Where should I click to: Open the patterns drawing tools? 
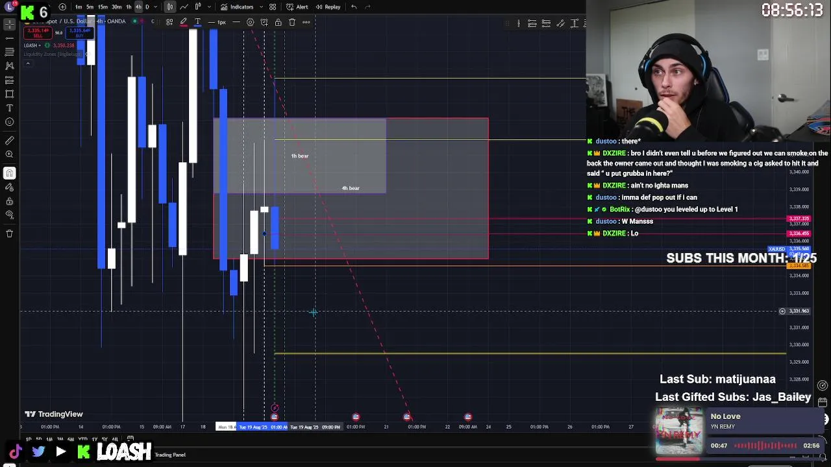pyautogui.click(x=9, y=66)
